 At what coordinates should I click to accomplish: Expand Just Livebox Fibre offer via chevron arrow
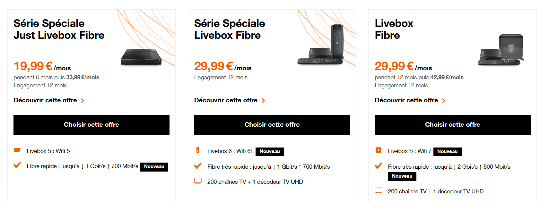83,101
